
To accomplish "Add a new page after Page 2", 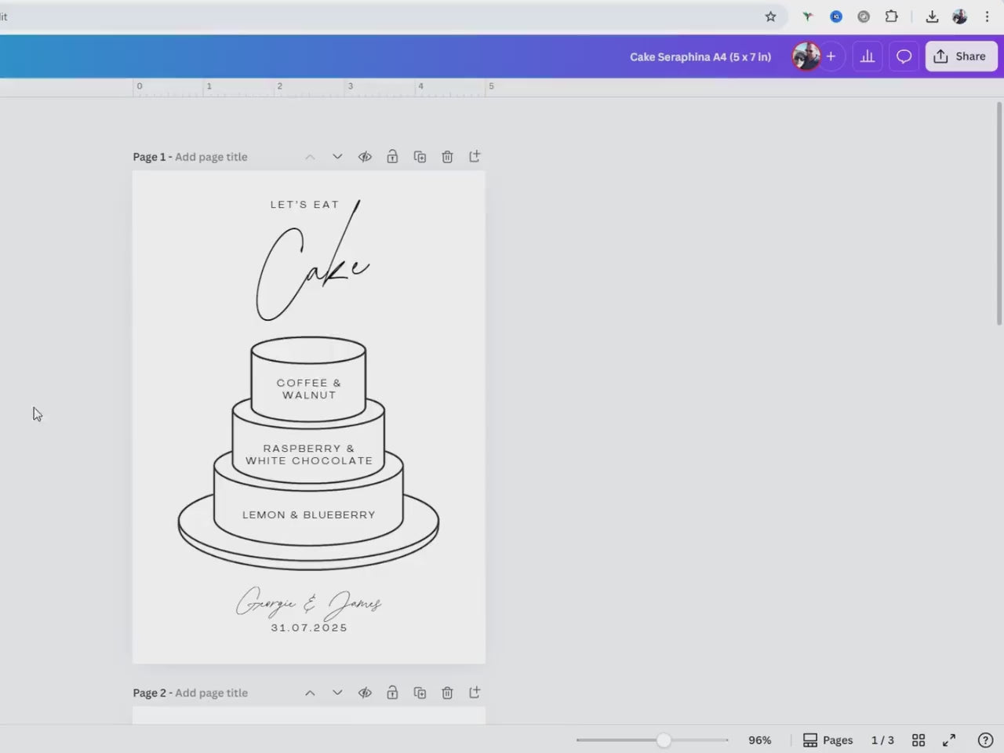I will click(x=475, y=693).
